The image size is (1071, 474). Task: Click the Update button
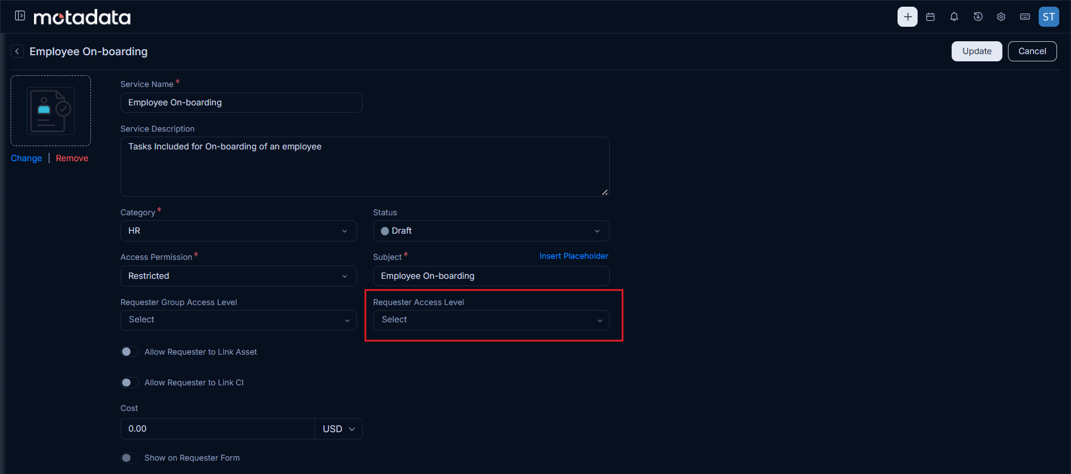[x=977, y=51]
